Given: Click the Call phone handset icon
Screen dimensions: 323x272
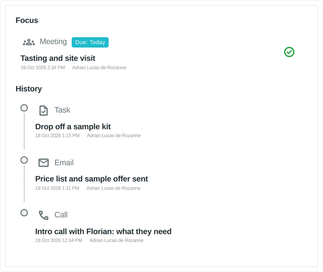Looking at the screenshot, I should (x=44, y=215).
